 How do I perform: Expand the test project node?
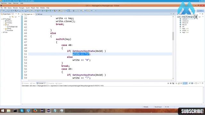pyautogui.click(x=2, y=32)
